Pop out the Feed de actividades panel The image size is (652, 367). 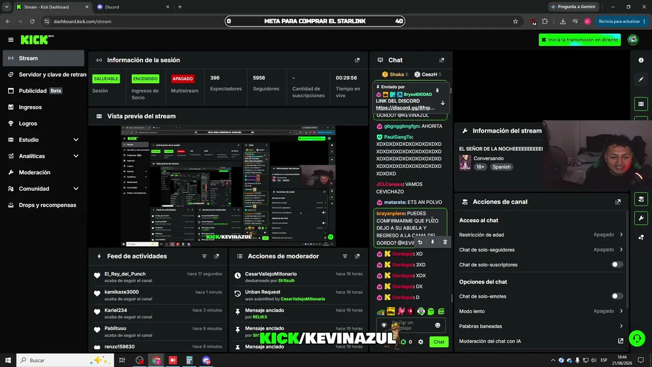coord(216,256)
